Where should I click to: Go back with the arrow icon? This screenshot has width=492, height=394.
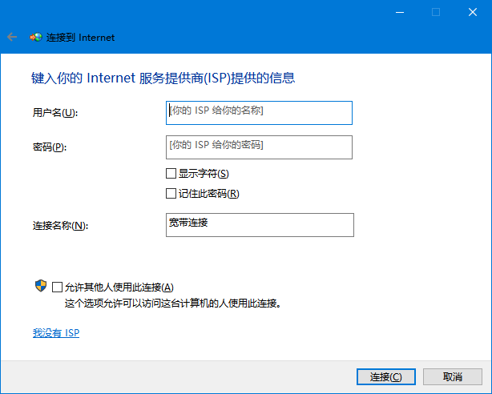pos(12,37)
